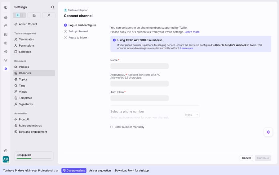This screenshot has height=175, width=279.
Task: Open Bots and engagement
Action: coord(34,132)
